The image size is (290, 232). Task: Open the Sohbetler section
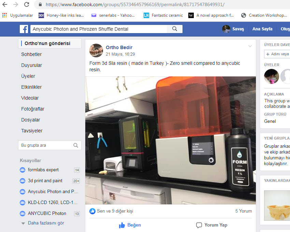(x=31, y=54)
